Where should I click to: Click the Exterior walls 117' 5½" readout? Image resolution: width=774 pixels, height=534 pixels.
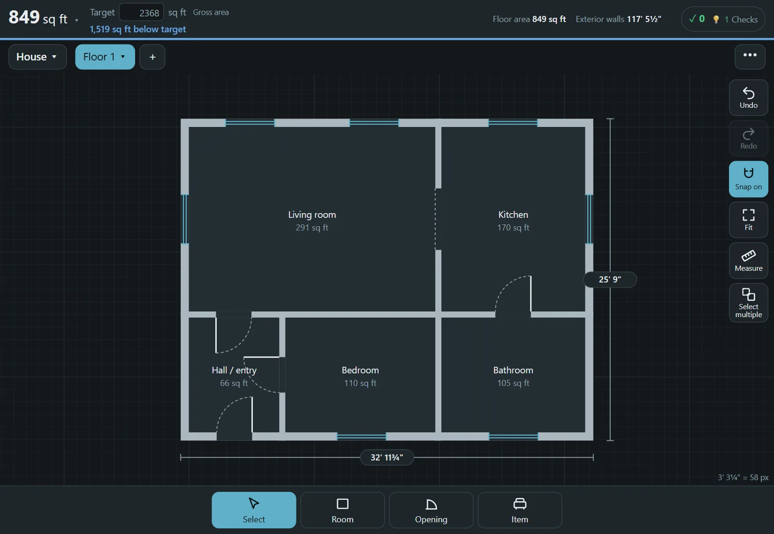[x=618, y=19]
